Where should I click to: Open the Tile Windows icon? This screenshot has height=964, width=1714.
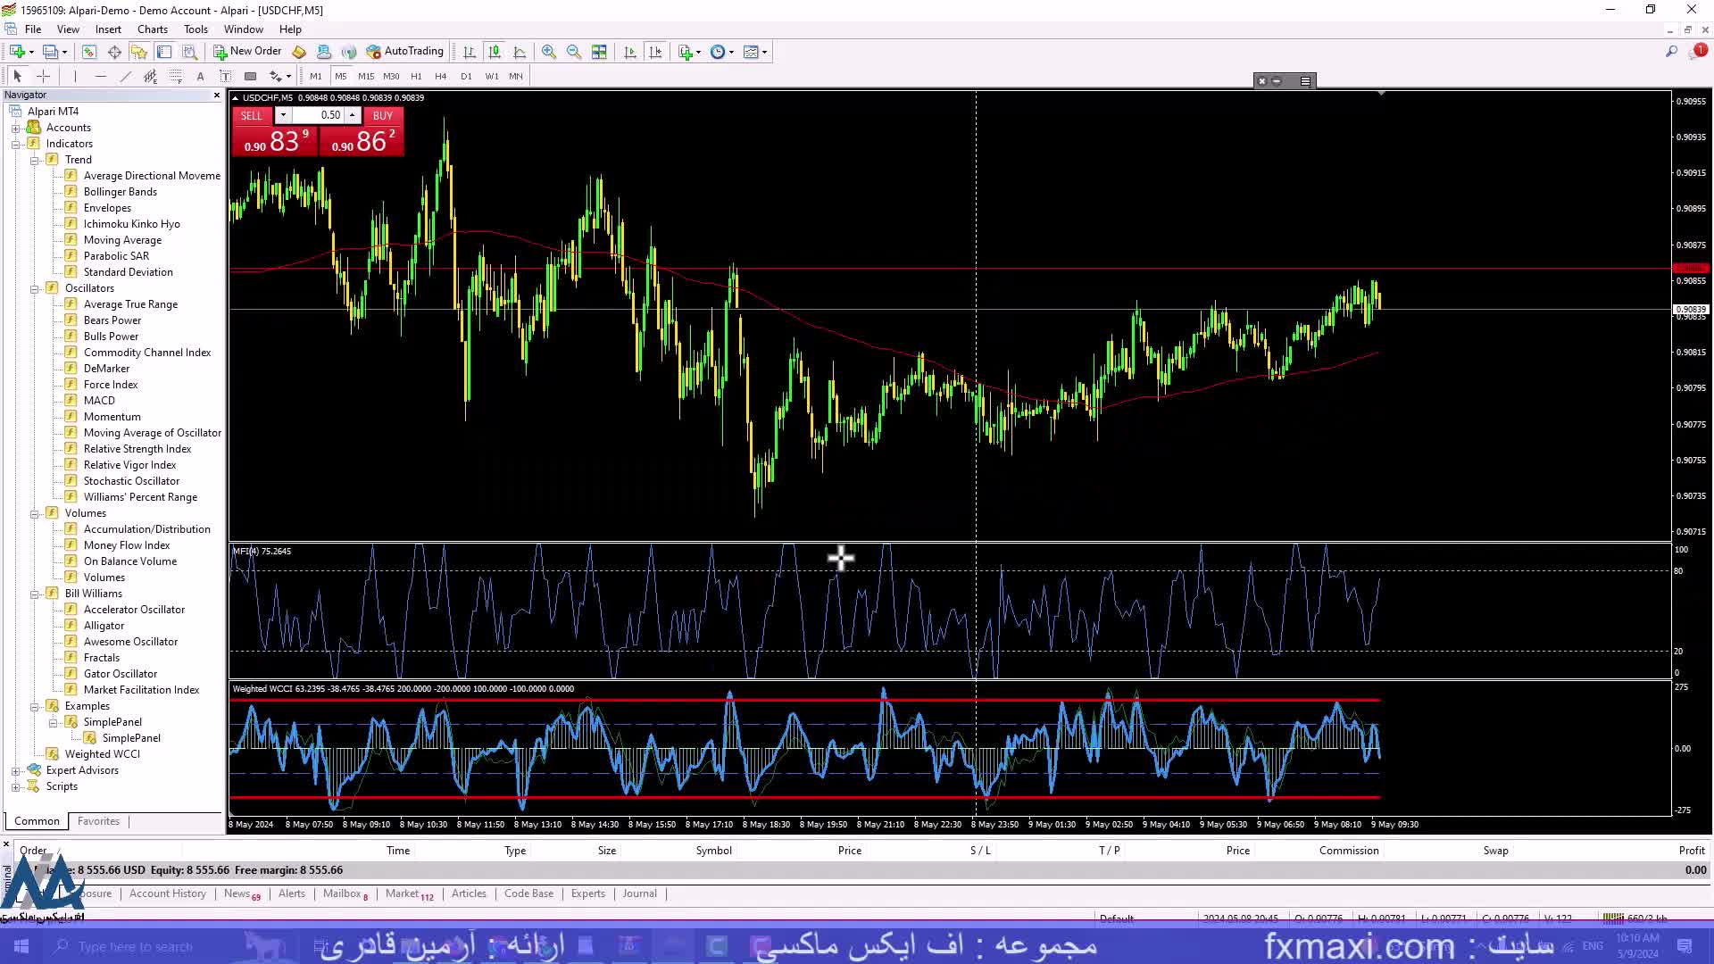[599, 52]
